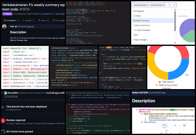196x135 pixels.
Task: Click the 'Review required' heading
Action: 16,120
